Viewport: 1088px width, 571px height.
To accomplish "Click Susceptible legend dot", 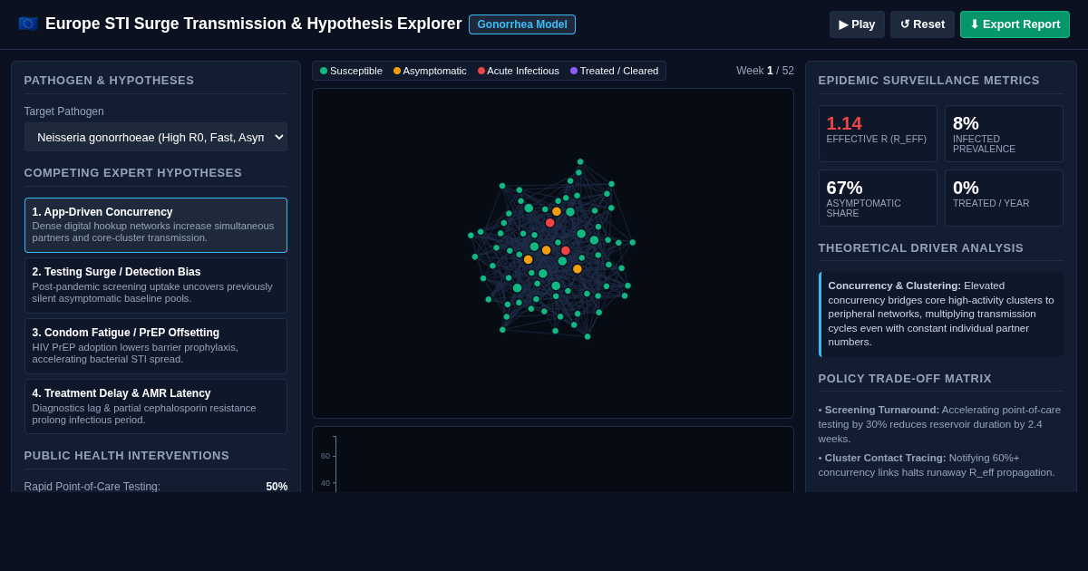I will point(324,71).
